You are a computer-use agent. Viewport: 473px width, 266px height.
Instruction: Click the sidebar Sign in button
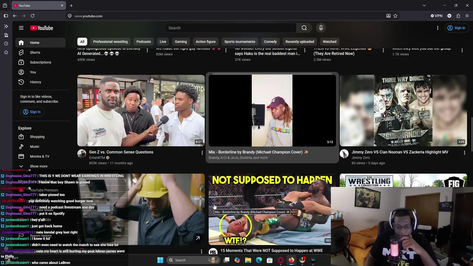[32, 112]
